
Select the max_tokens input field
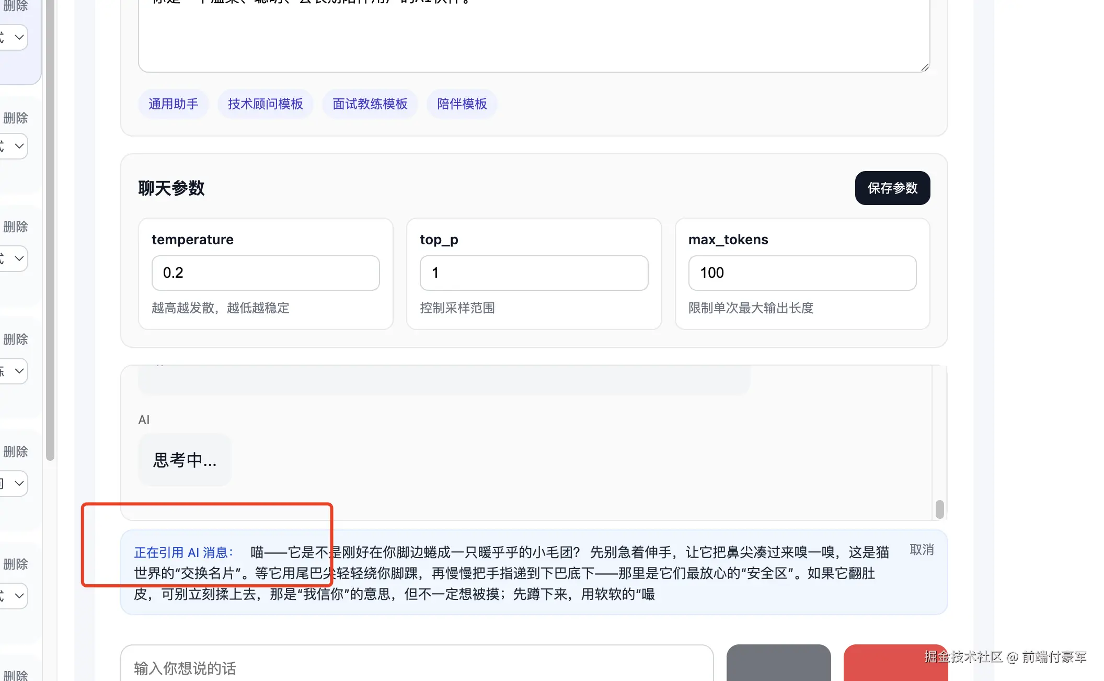[802, 273]
